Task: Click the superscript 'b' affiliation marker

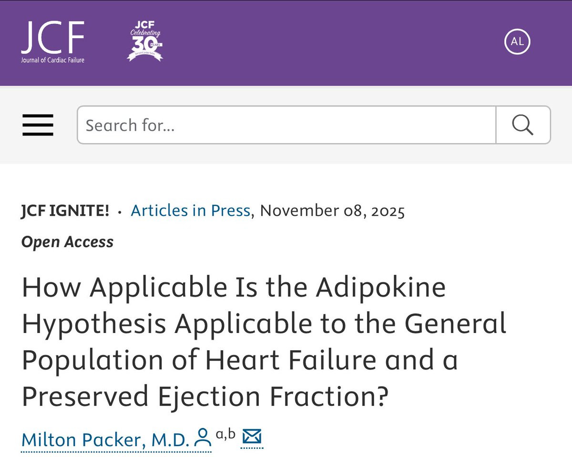Action: pos(232,433)
